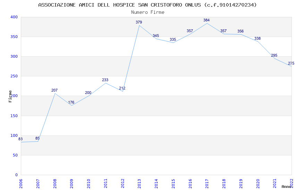Click x-axis year label 2019
The height and width of the screenshot is (190, 295).
tap(241, 184)
